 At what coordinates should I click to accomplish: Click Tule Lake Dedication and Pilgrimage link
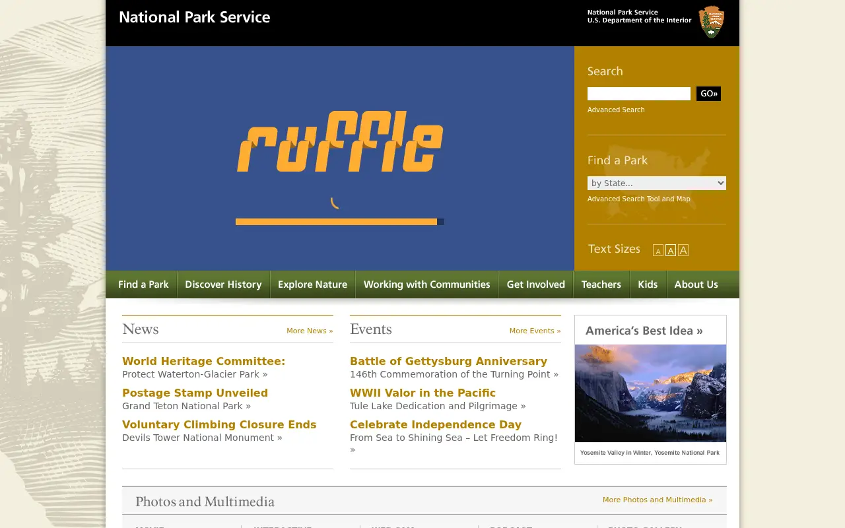[x=438, y=406]
